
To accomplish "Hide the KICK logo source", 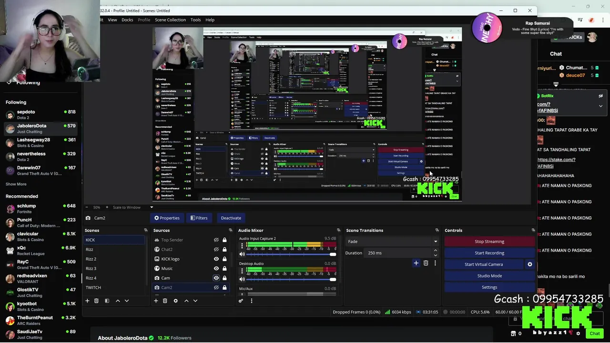I will pyautogui.click(x=216, y=259).
